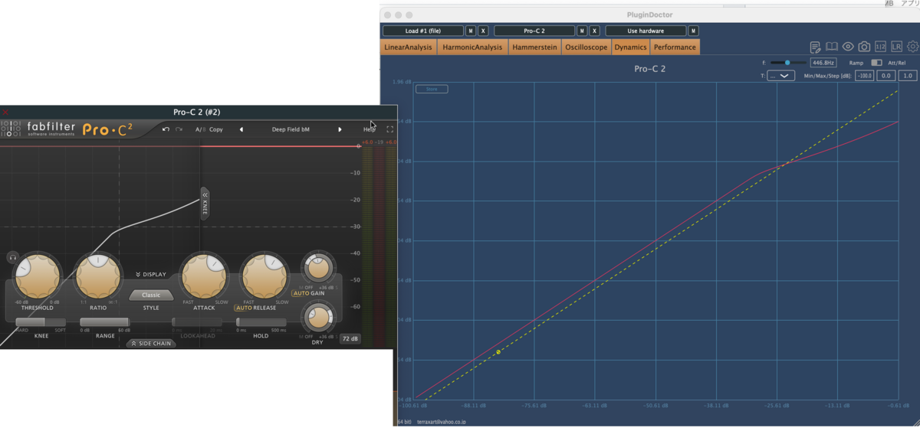Open the Classic style selector

(151, 295)
